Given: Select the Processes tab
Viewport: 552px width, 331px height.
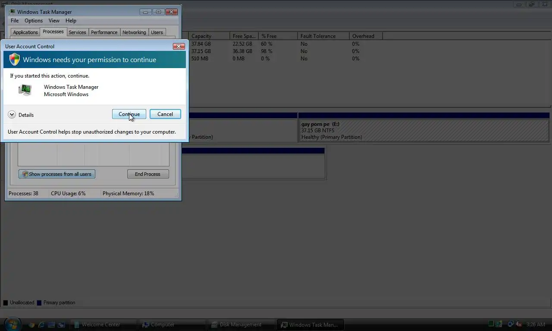Looking at the screenshot, I should (53, 32).
